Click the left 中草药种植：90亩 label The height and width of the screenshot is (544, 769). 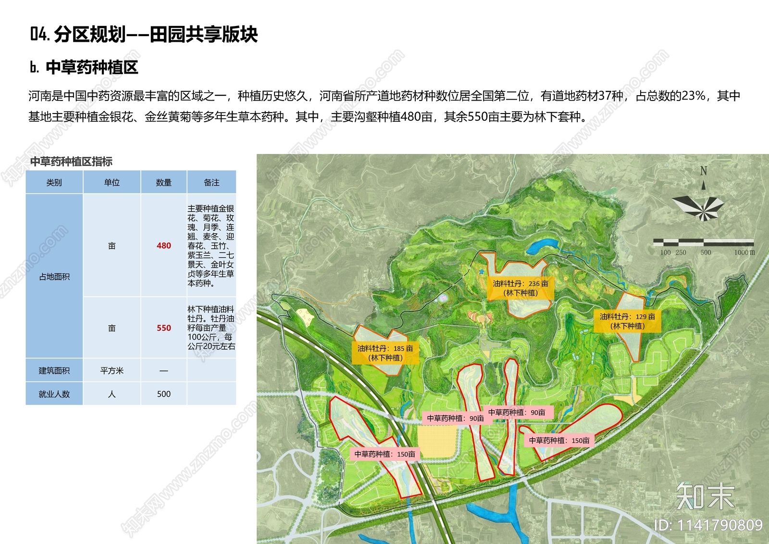455,418
